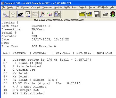Click the hand manual alignment icon
116x98 pixels.
[x=42, y=14]
